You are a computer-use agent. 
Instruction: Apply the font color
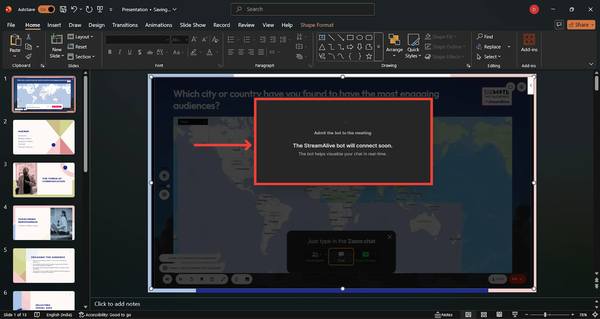pos(210,52)
